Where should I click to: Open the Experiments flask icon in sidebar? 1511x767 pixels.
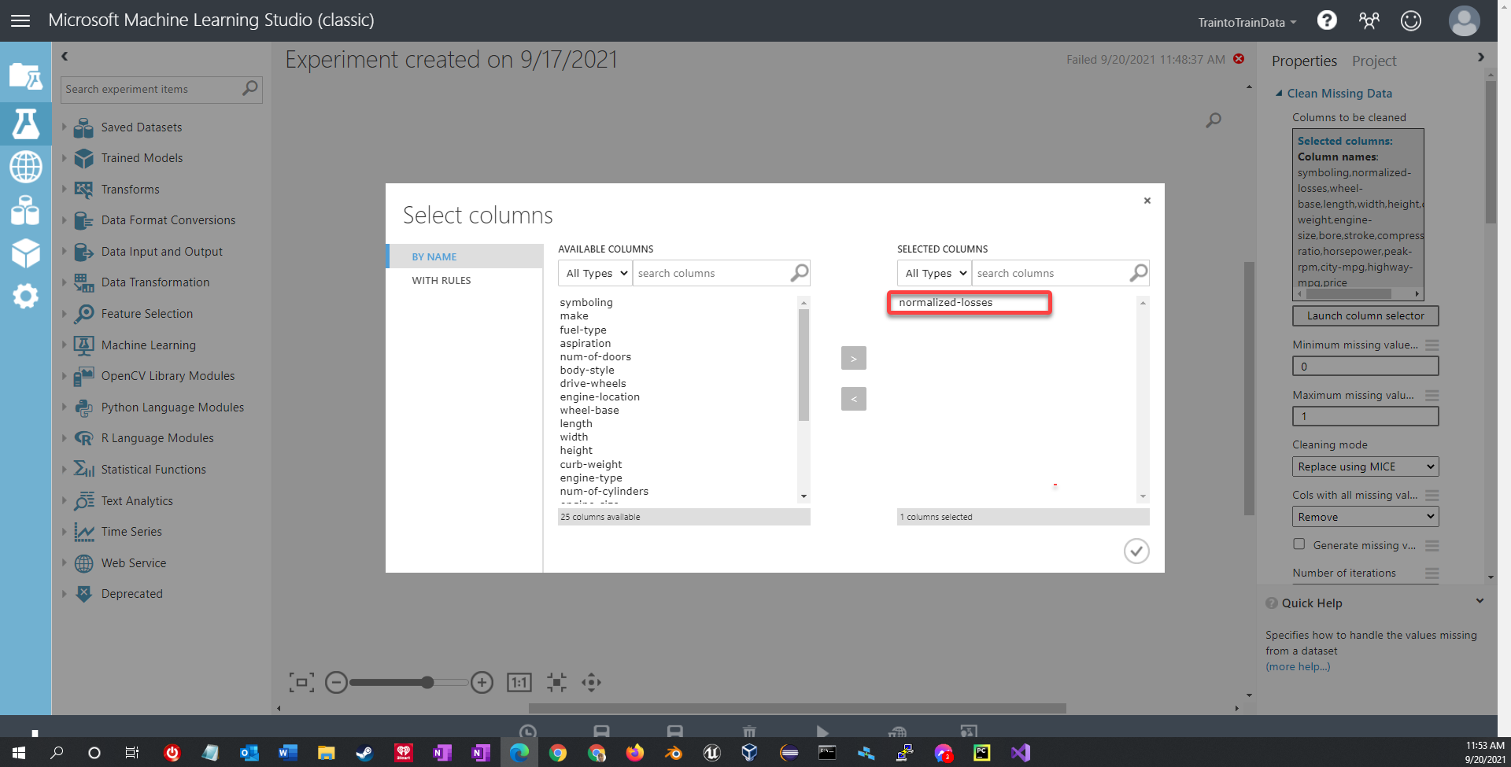click(x=26, y=123)
